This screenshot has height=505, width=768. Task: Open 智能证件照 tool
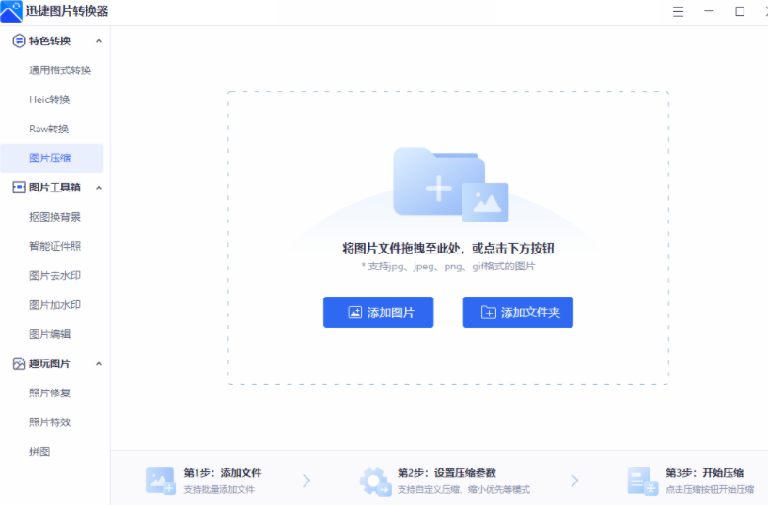pos(55,246)
